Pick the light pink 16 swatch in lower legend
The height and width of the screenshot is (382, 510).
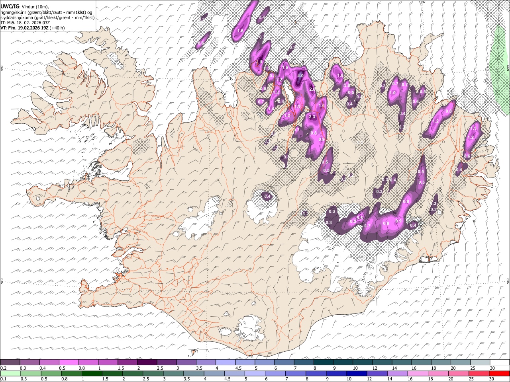point(418,373)
